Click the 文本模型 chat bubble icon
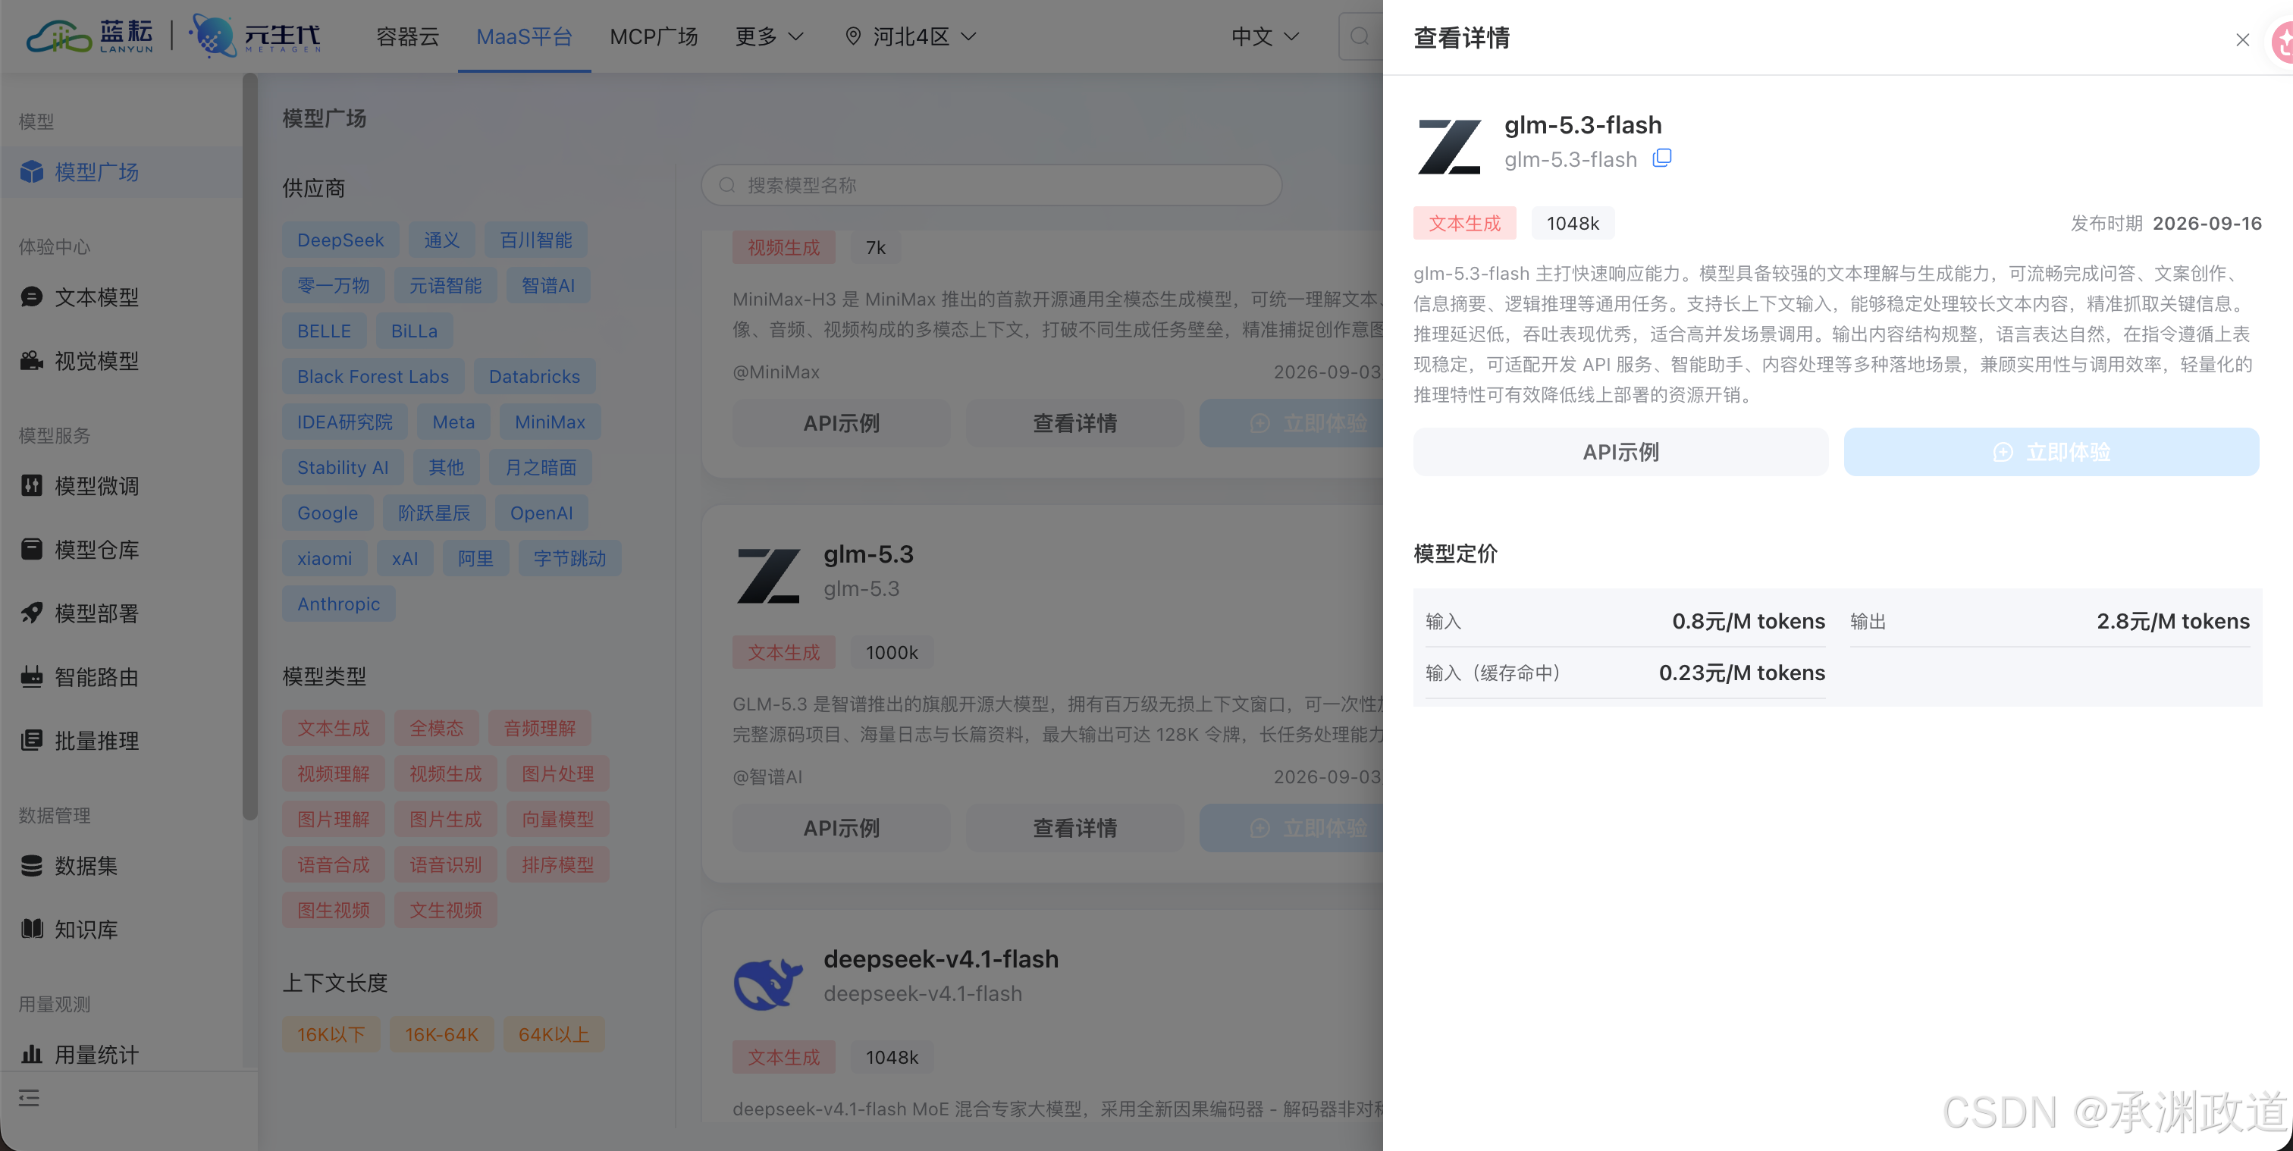 [x=32, y=297]
